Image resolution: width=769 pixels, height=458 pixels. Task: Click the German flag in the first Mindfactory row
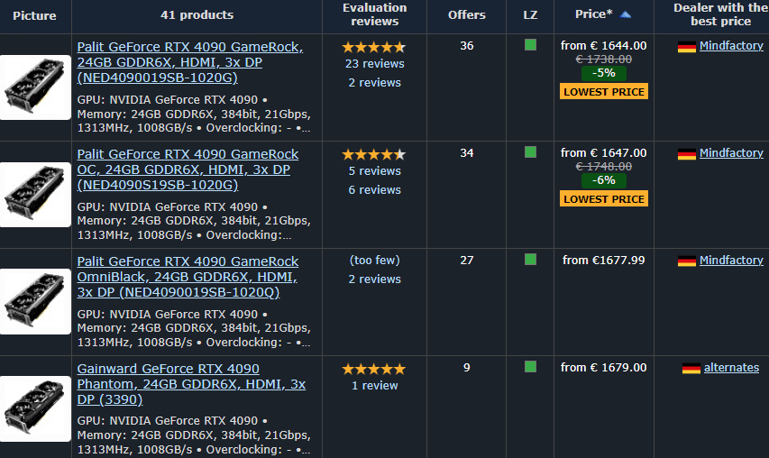tap(687, 47)
